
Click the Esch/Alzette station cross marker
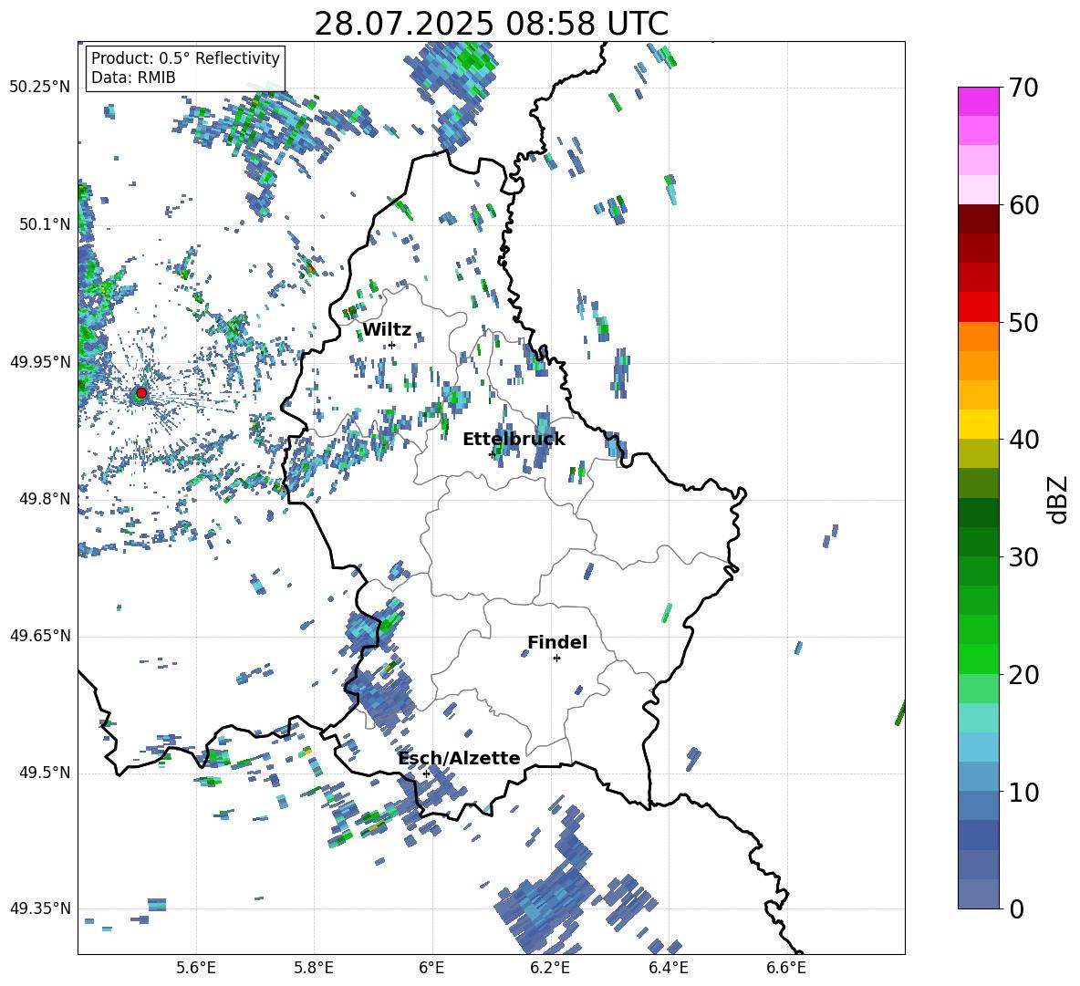coord(426,773)
